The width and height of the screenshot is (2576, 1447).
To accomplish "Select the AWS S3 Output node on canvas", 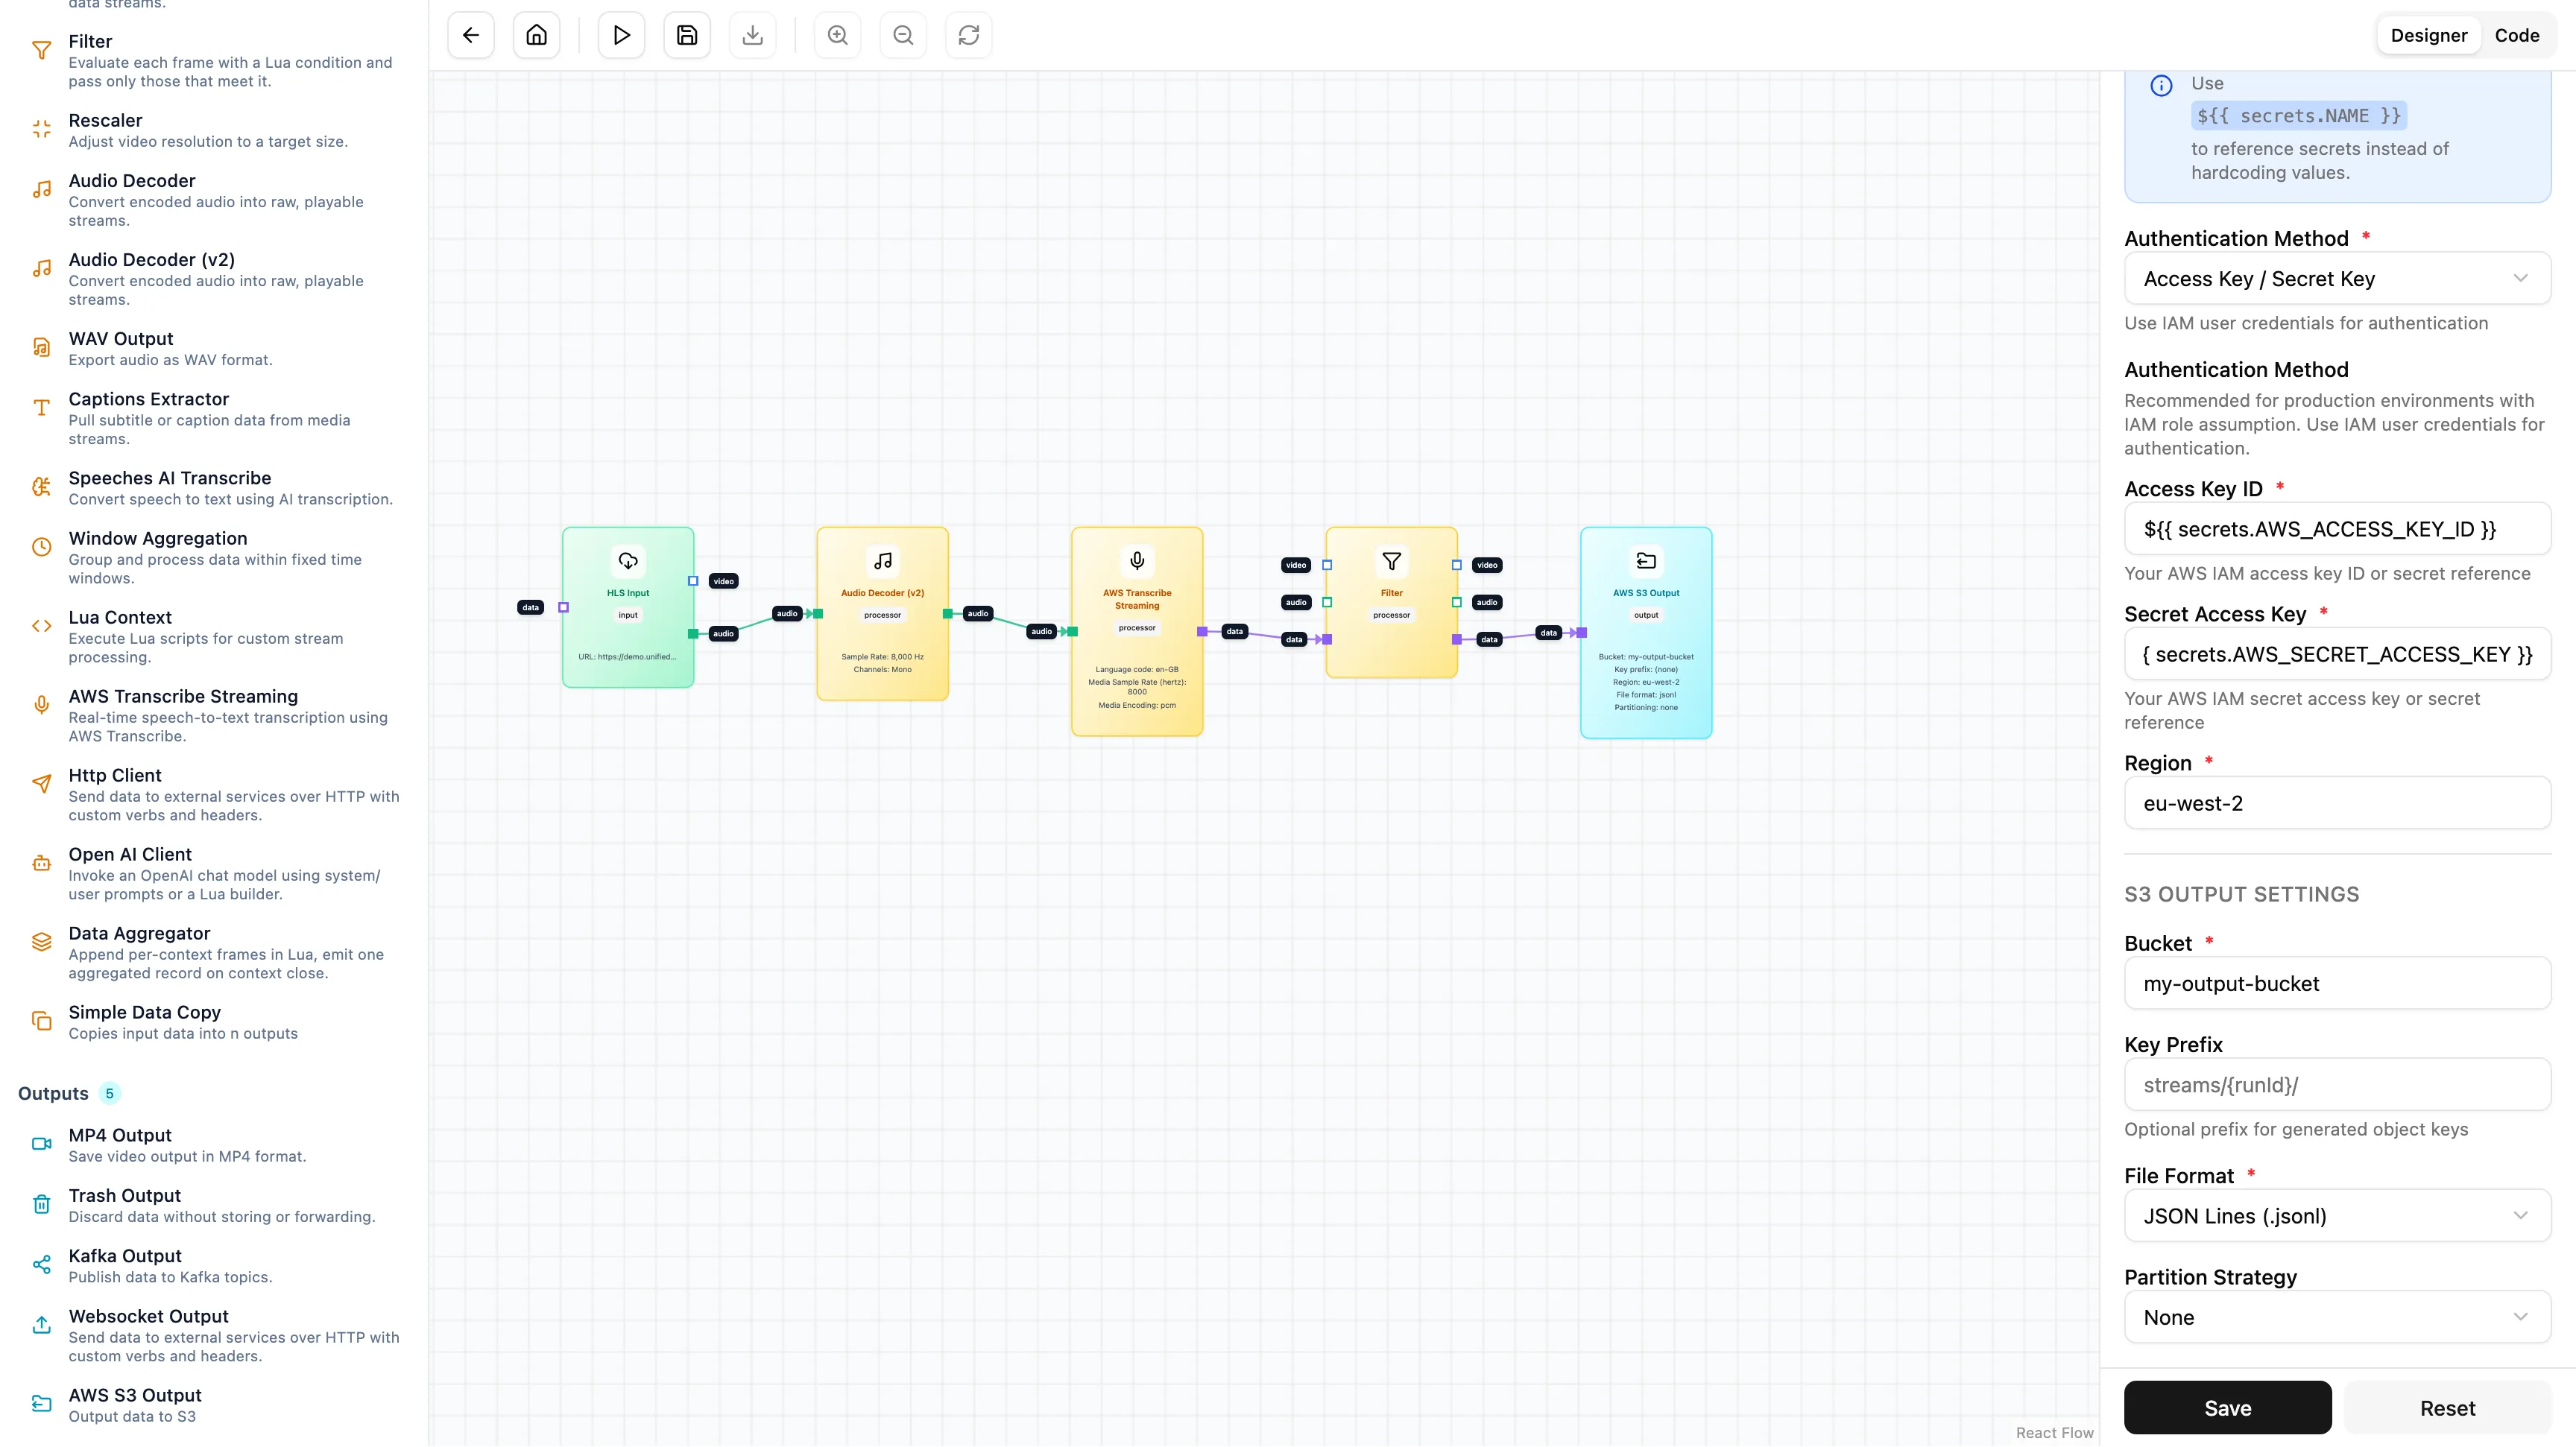I will click(1646, 633).
